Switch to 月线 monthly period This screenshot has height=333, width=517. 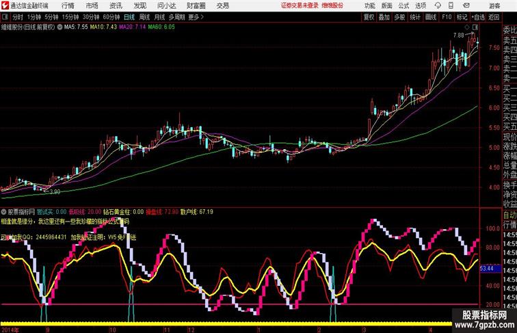[x=159, y=17]
